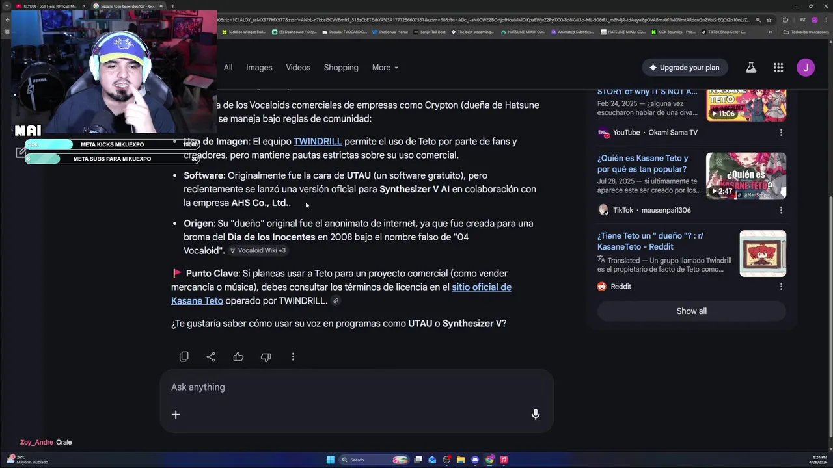Viewport: 833px width, 468px height.
Task: Expand the Vocaloid Wiki +3 sources chip
Action: (x=258, y=251)
